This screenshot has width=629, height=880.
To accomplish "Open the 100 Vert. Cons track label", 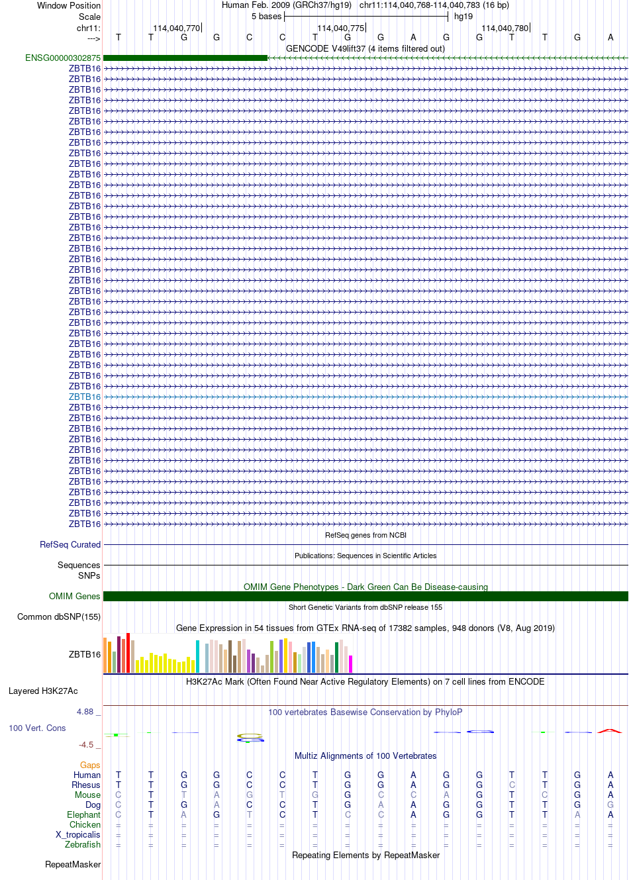I will [37, 728].
